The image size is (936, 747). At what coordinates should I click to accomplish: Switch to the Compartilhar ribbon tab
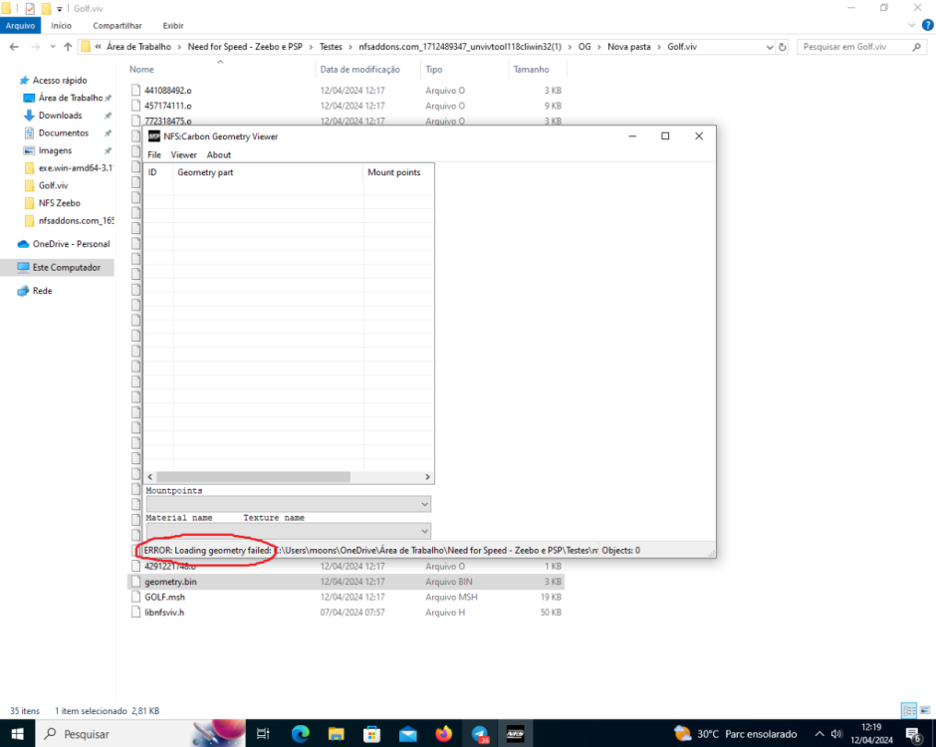coord(117,25)
